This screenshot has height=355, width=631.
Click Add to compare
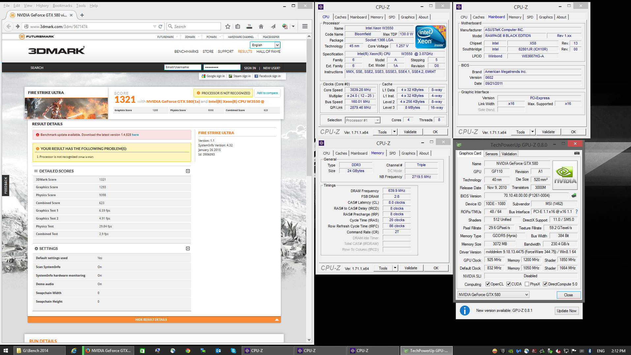point(267,93)
